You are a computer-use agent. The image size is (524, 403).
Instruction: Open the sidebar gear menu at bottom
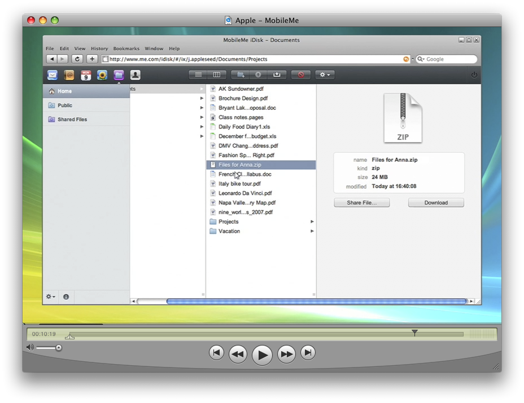click(50, 296)
